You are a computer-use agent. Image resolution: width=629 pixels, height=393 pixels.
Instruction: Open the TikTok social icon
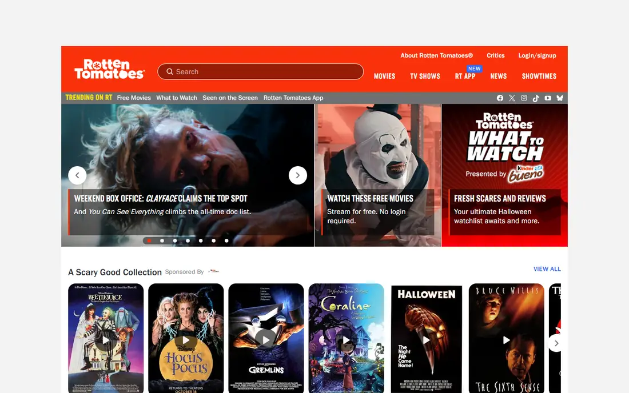point(536,98)
